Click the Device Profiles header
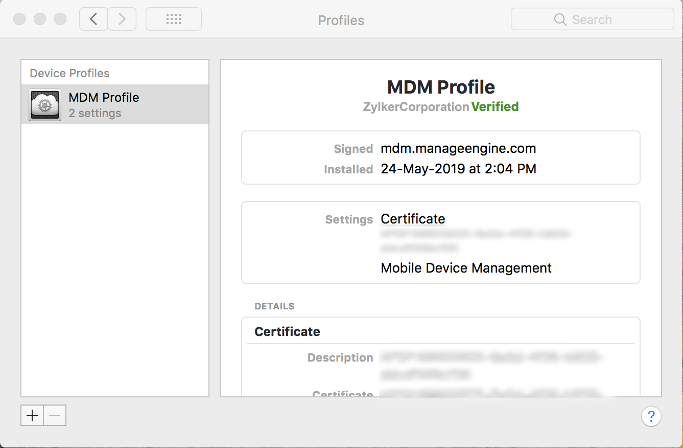This screenshot has height=448, width=683. tap(69, 73)
